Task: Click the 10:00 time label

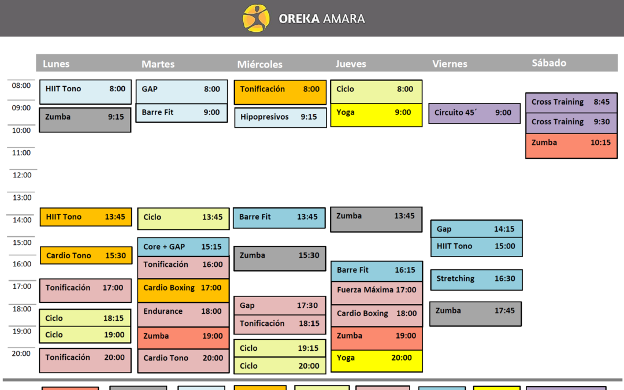Action: click(x=21, y=131)
